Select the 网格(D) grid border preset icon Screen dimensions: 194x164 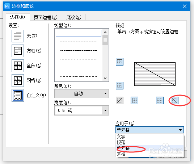pos(18,80)
